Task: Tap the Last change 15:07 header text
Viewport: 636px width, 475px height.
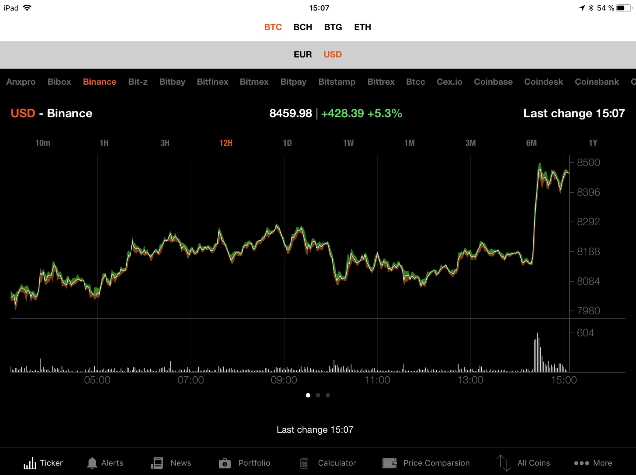Action: [574, 114]
